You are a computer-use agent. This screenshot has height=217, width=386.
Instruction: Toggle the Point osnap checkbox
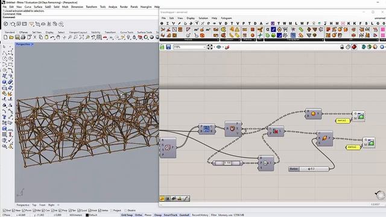(x=24, y=210)
